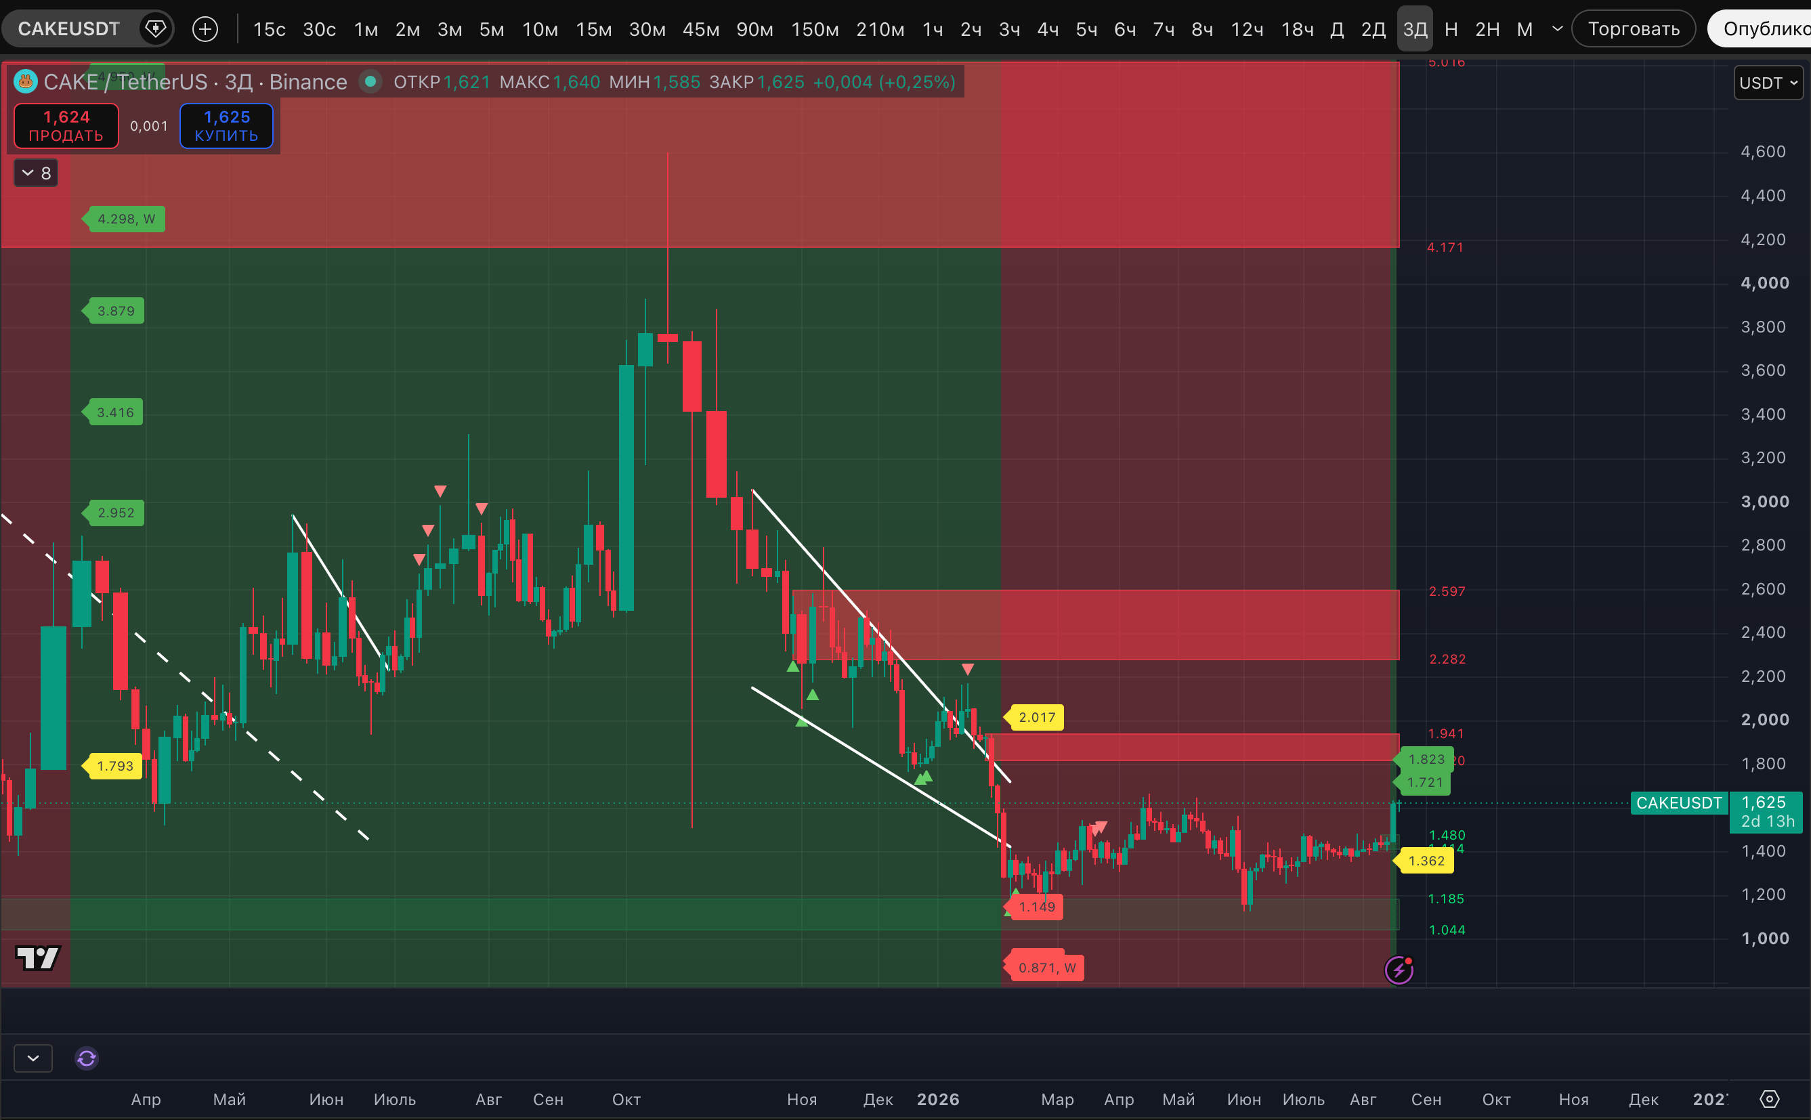Click the red 1.149 level label
Image resolution: width=1811 pixels, height=1120 pixels.
1034,907
